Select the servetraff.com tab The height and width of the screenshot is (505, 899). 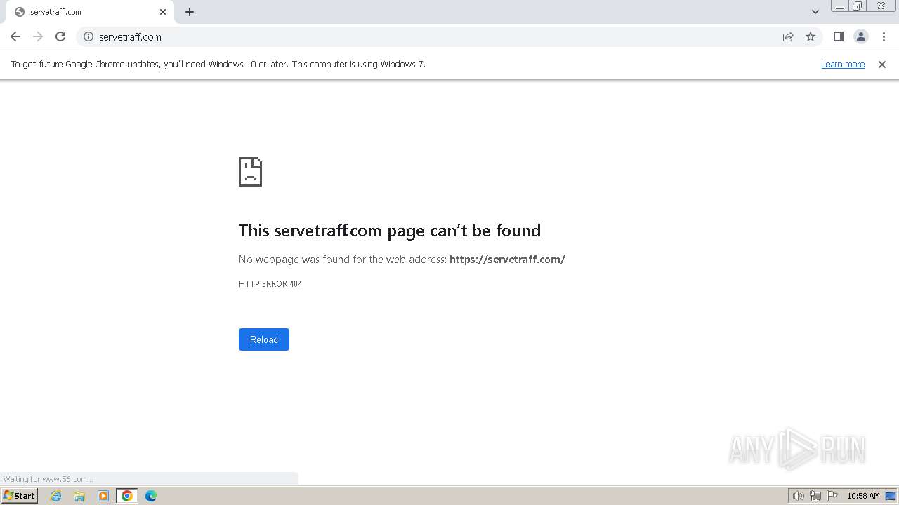click(x=91, y=12)
